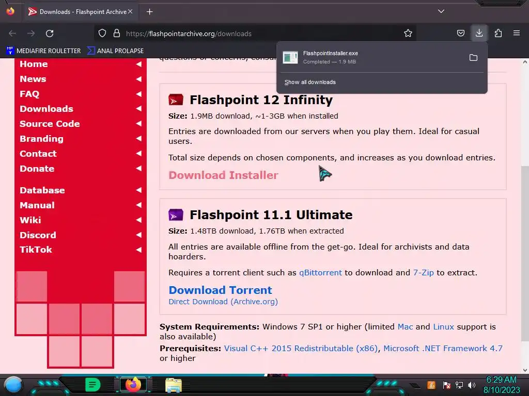
Task: Click the Download Installer link
Action: tap(223, 175)
